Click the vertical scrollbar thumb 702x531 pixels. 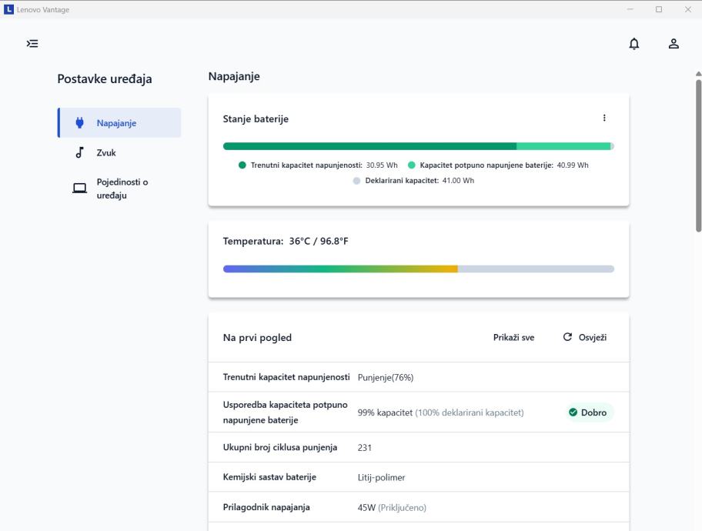click(x=698, y=154)
